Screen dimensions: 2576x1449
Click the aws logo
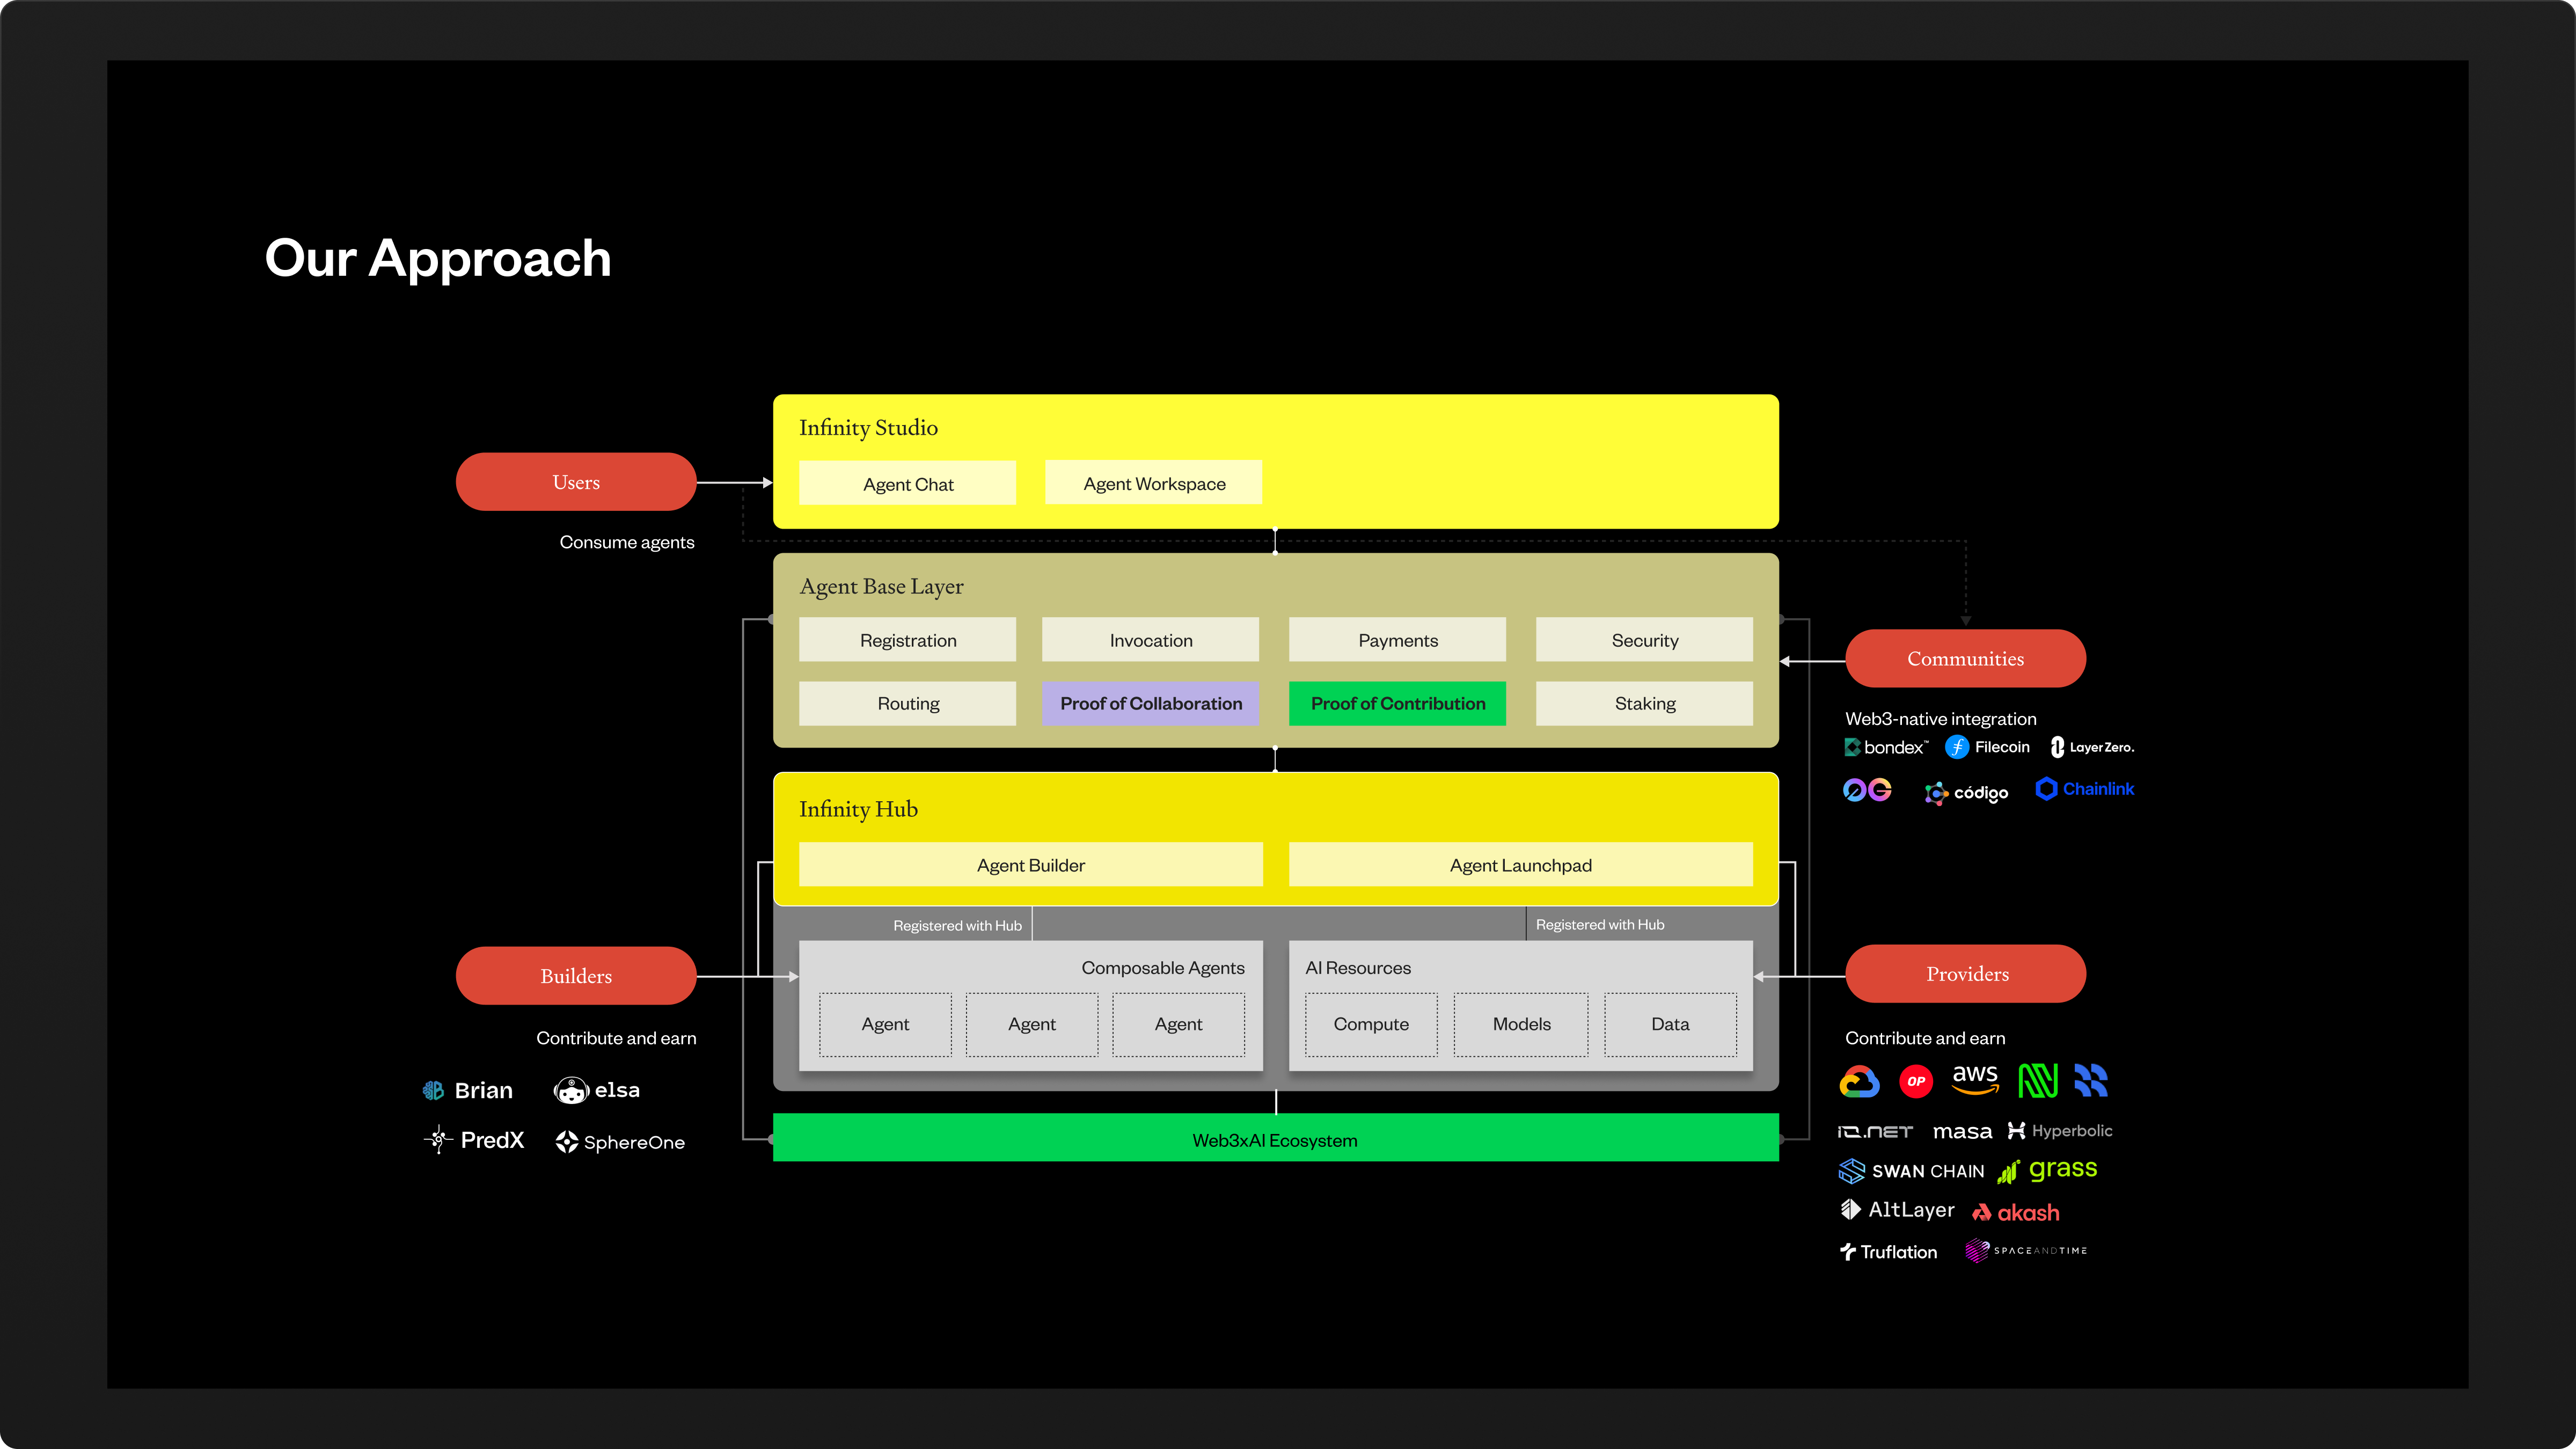point(1975,1079)
